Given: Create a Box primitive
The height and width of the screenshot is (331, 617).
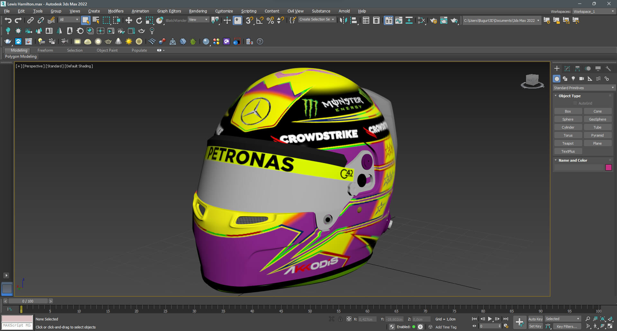Looking at the screenshot, I should 568,111.
